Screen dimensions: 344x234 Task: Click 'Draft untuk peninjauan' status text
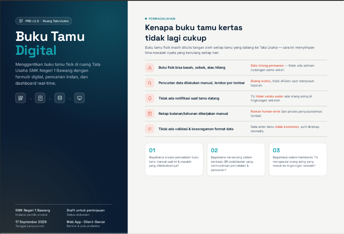[x=85, y=211]
